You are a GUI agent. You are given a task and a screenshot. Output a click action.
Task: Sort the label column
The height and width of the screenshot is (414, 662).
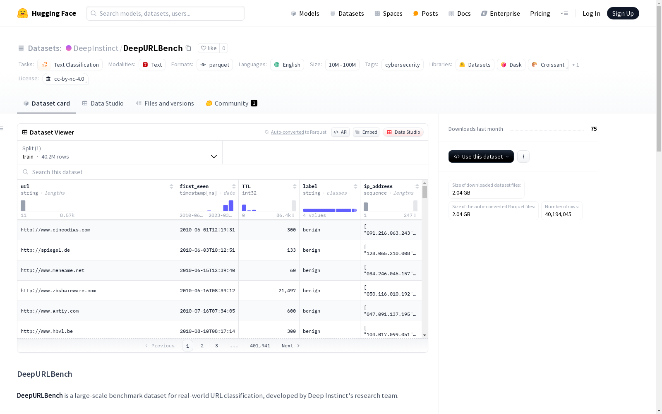[x=355, y=186]
